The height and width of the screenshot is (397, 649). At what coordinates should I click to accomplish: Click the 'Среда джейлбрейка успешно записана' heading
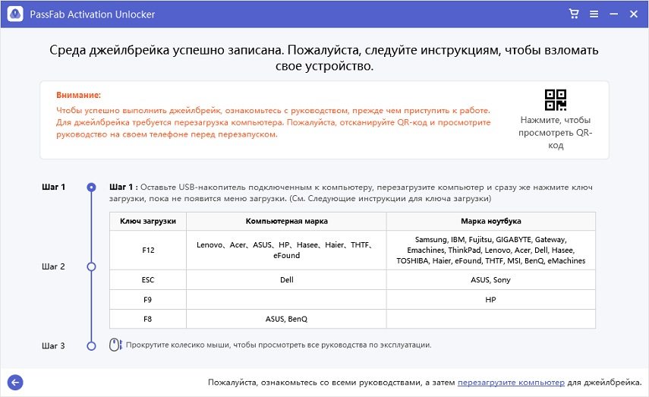click(x=324, y=58)
